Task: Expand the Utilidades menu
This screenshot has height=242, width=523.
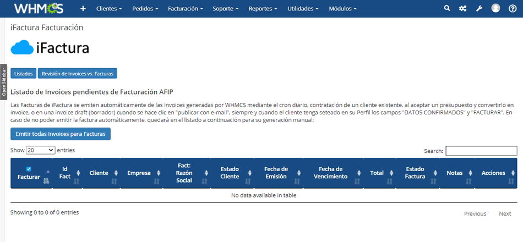Action: point(303,9)
